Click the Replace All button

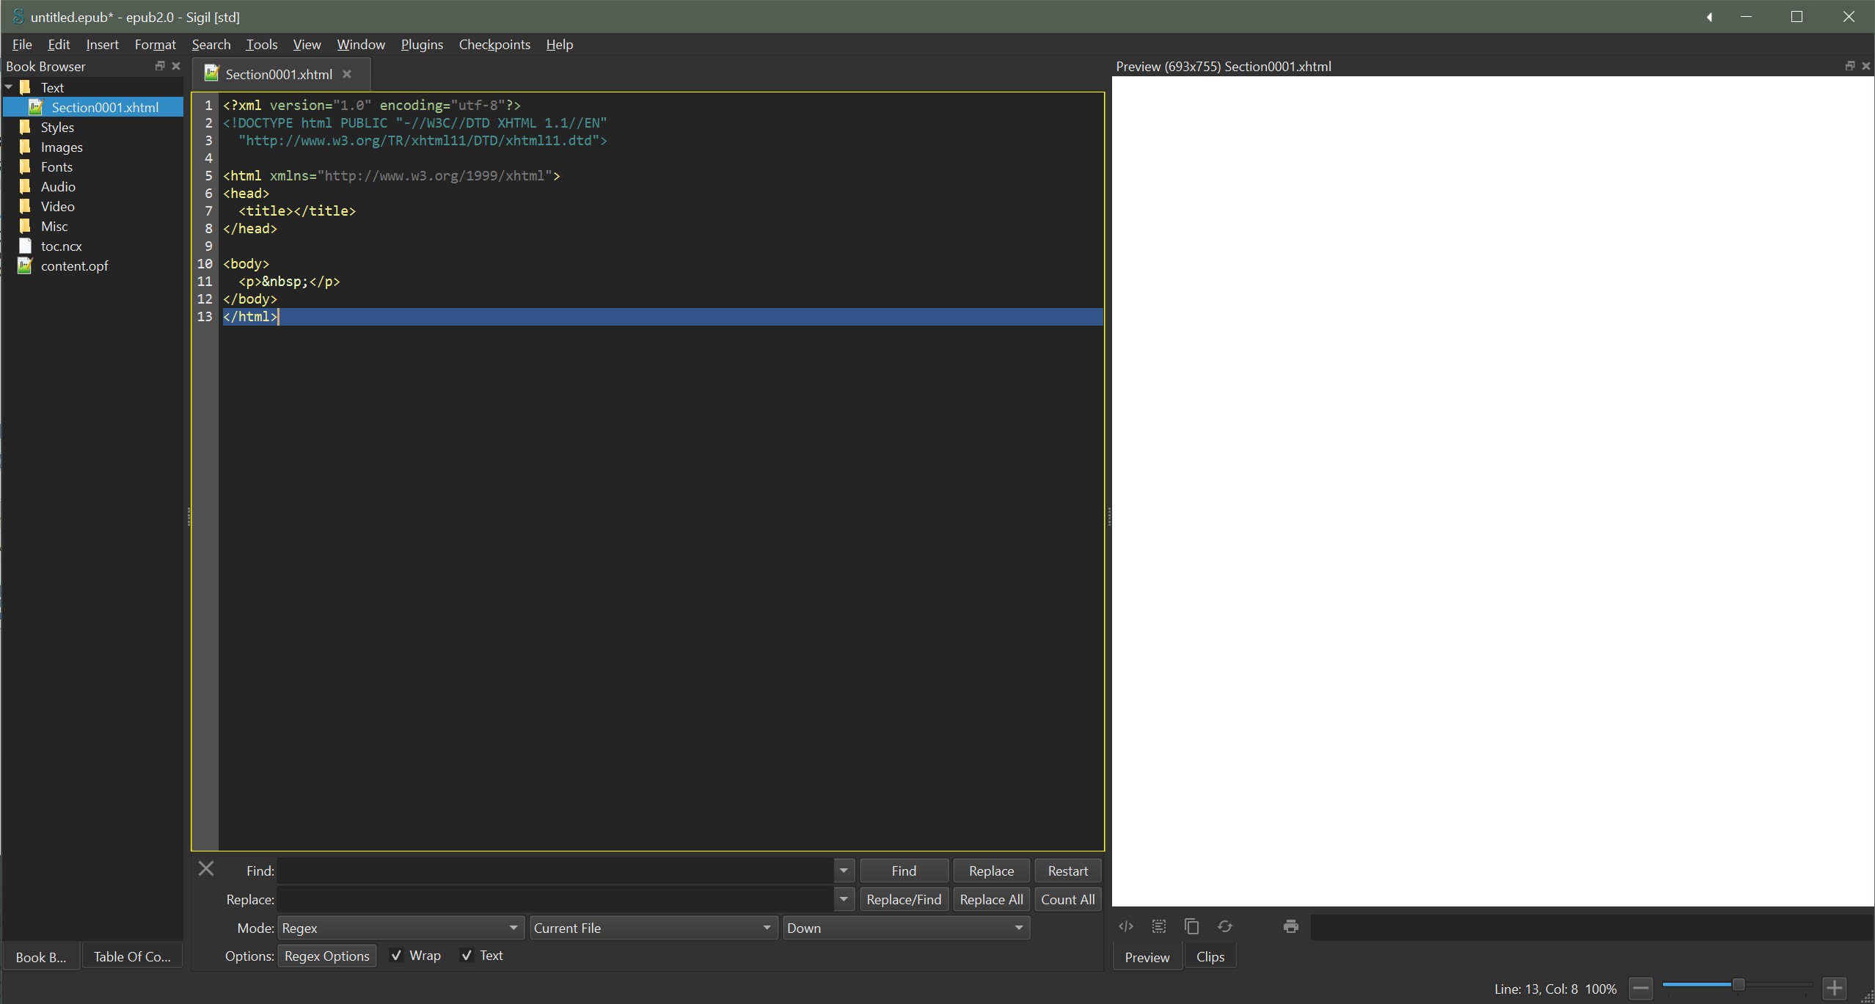[x=990, y=899]
